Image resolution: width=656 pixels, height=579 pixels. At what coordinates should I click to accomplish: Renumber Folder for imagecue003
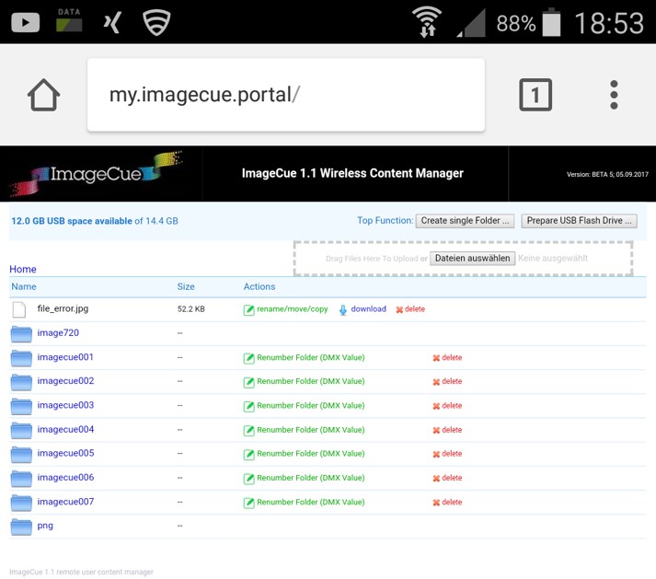coord(310,406)
